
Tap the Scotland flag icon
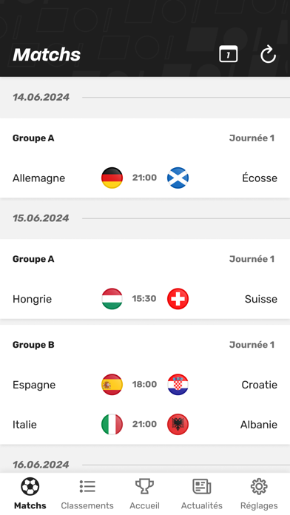(178, 178)
